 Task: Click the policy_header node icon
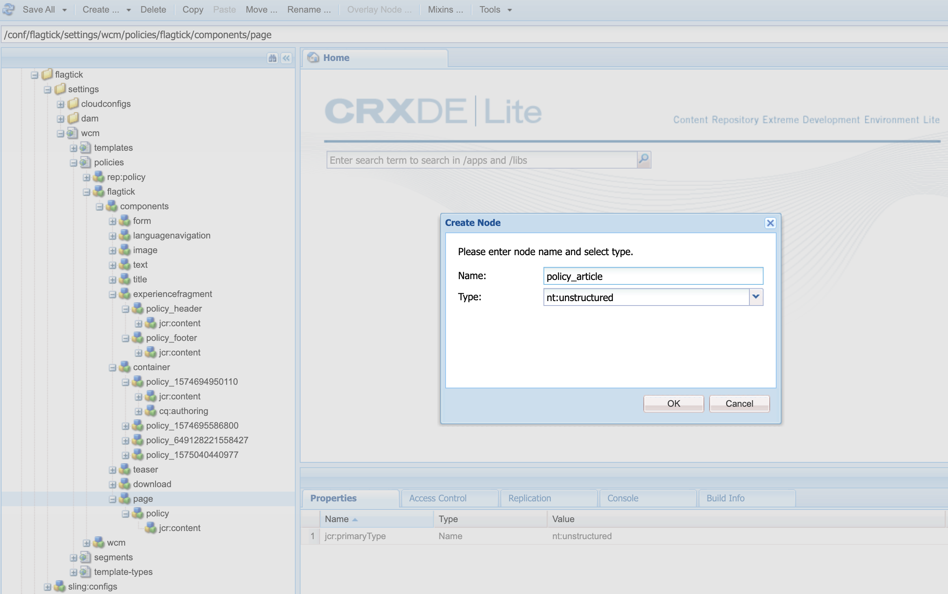(x=138, y=308)
